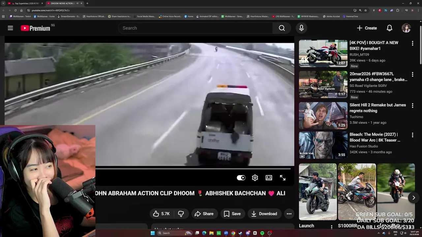
Task: Open Discord from the taskbar
Action: pos(248,233)
